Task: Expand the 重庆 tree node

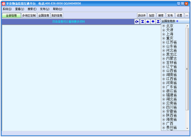Action: (x=164, y=38)
